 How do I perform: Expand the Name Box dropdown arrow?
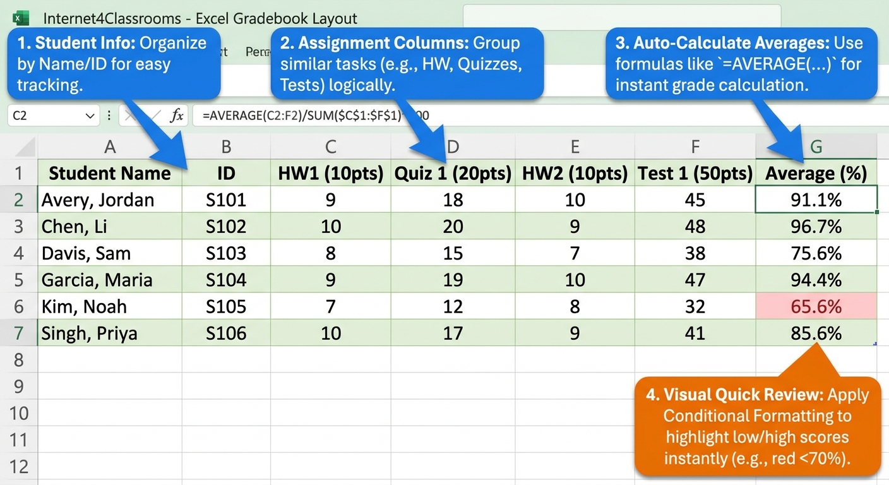[89, 116]
